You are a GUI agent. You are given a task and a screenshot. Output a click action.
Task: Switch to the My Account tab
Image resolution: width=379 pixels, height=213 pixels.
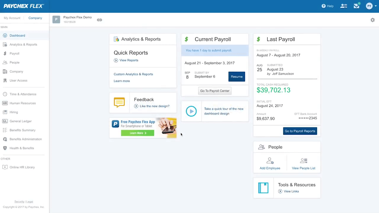tap(12, 18)
